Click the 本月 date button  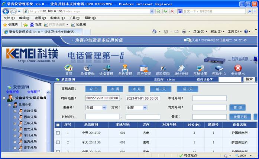(x=137, y=89)
